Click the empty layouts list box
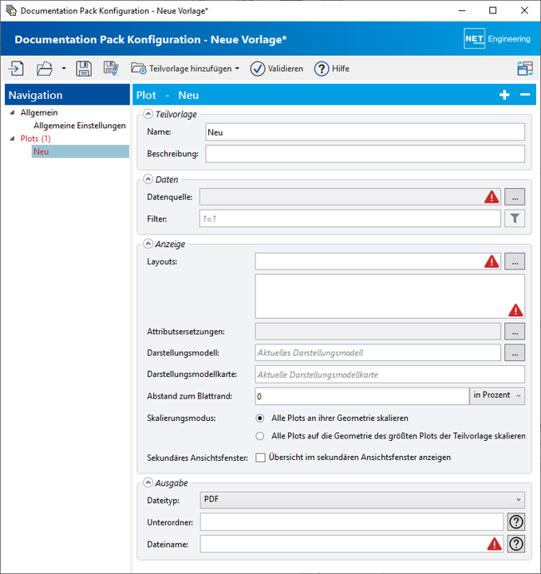The height and width of the screenshot is (574, 541). coord(389,296)
